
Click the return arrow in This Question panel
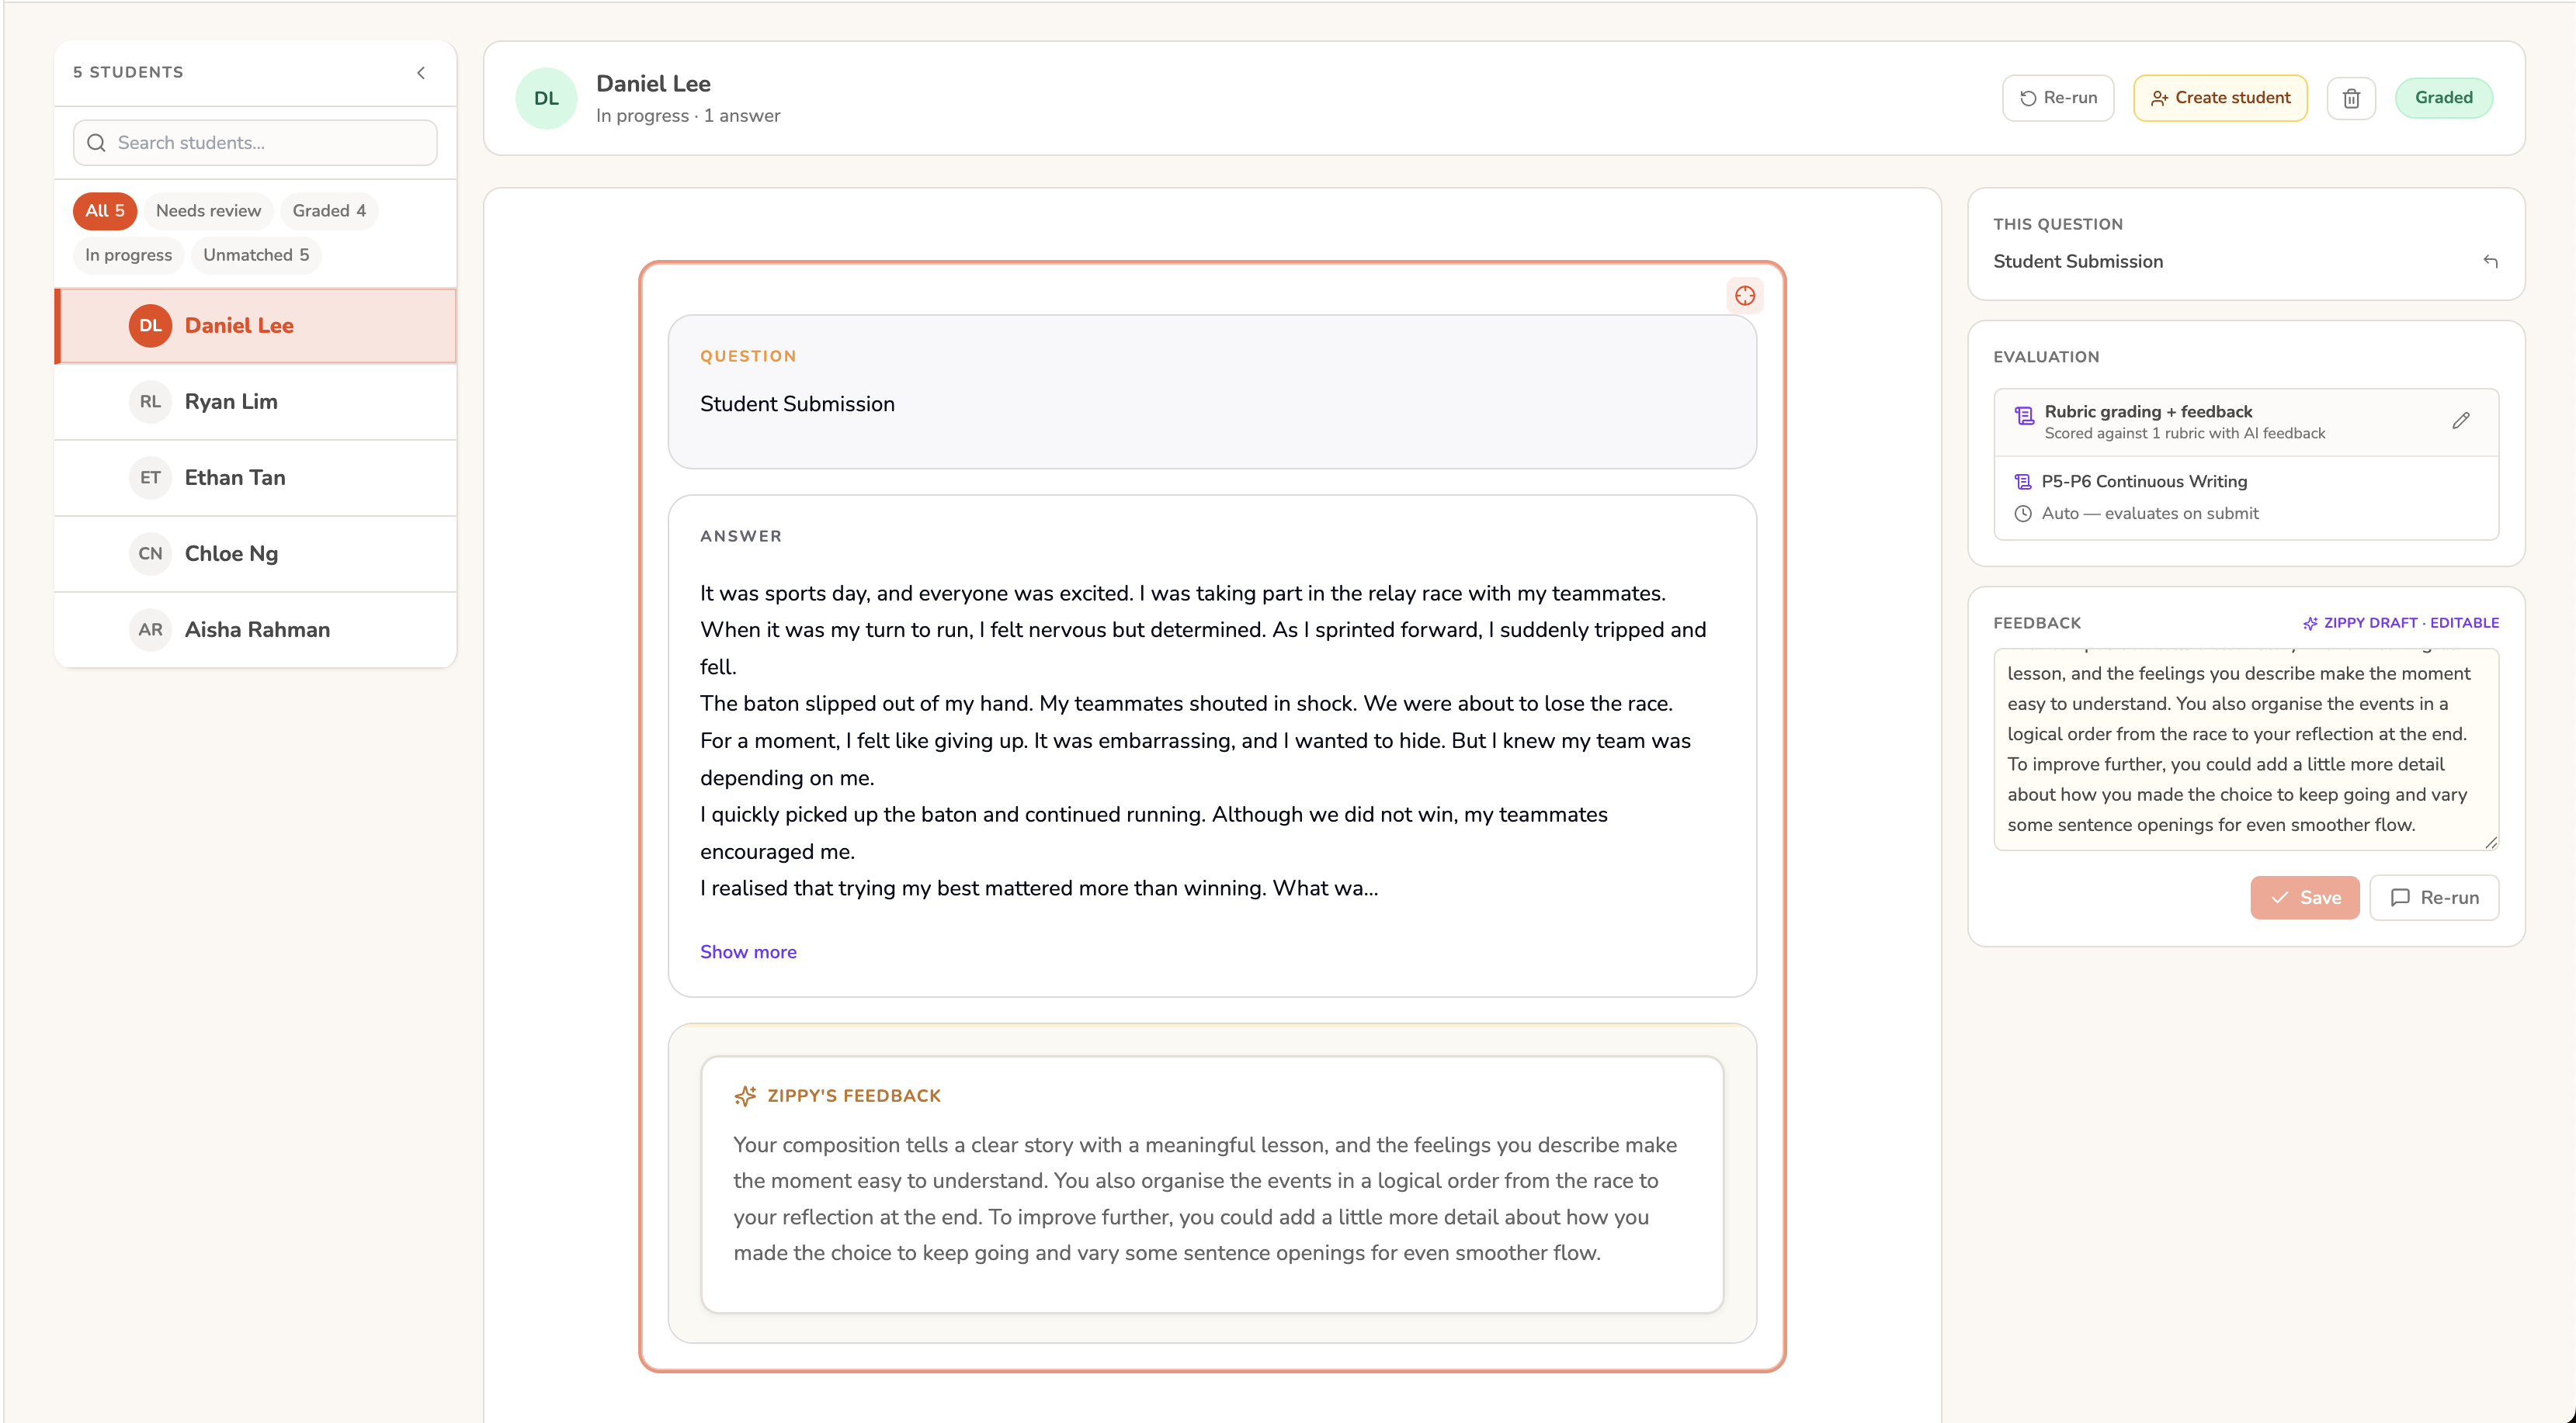coord(2490,261)
